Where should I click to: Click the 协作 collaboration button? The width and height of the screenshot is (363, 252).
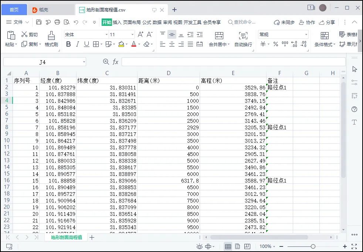pyautogui.click(x=307, y=22)
